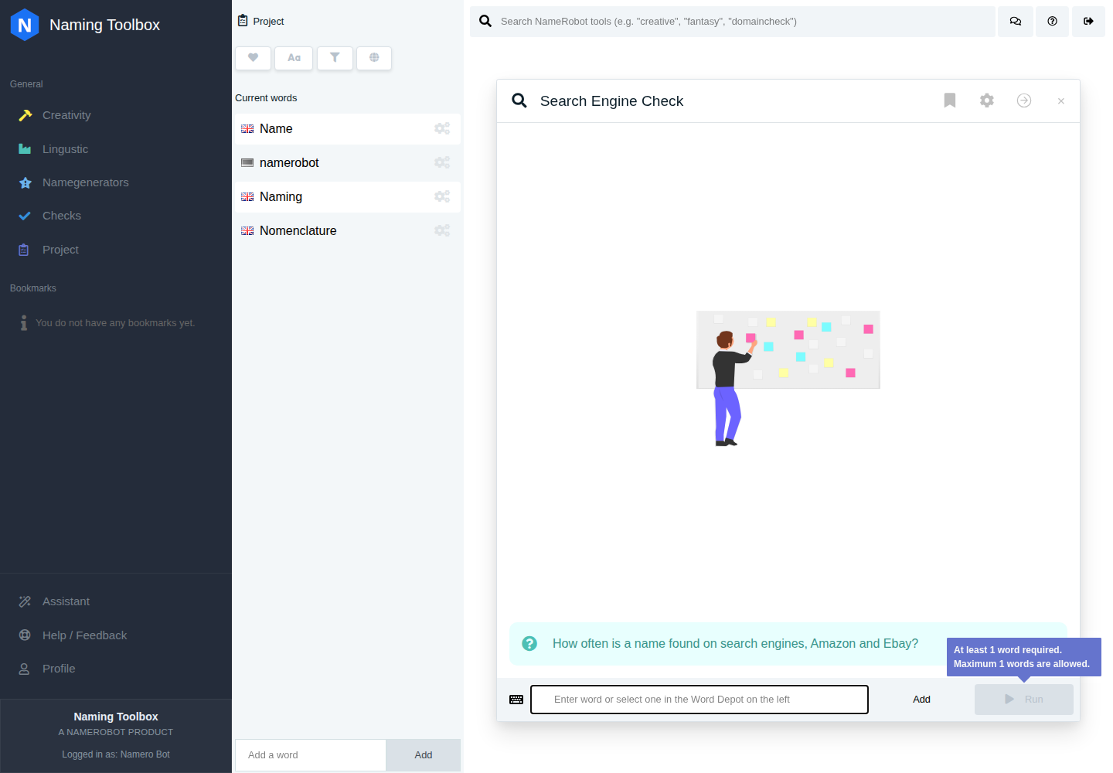Viewport: 1113px width, 773px height.
Task: Click the Naming Toolbox hexagon logo
Action: point(25,25)
